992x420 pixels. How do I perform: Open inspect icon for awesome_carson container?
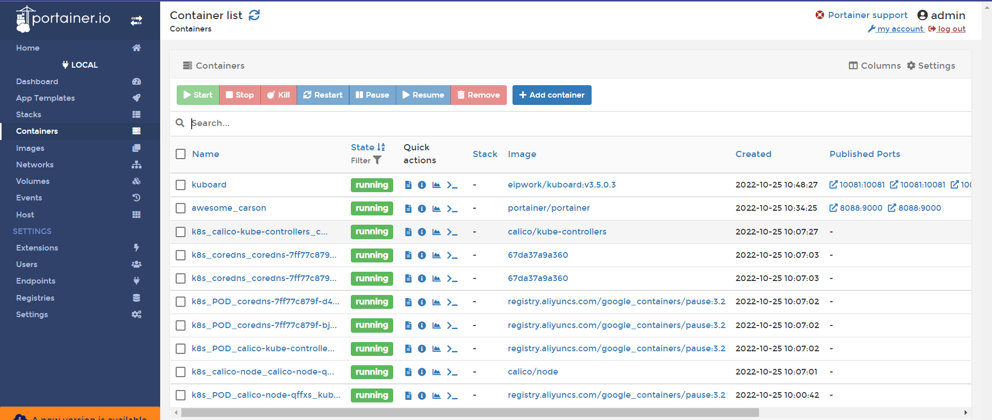click(422, 208)
